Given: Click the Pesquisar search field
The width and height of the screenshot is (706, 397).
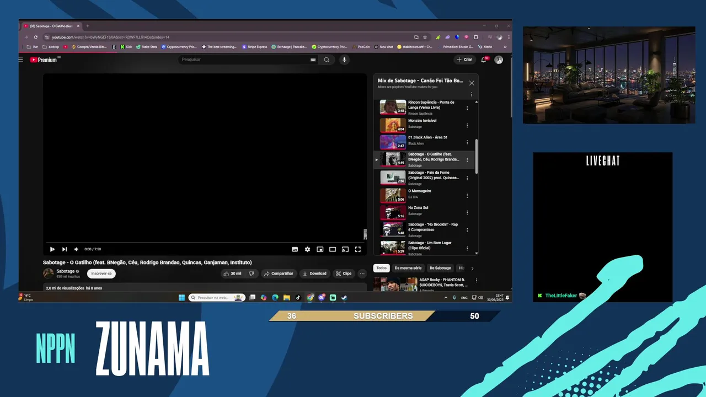Looking at the screenshot, I should (x=243, y=60).
